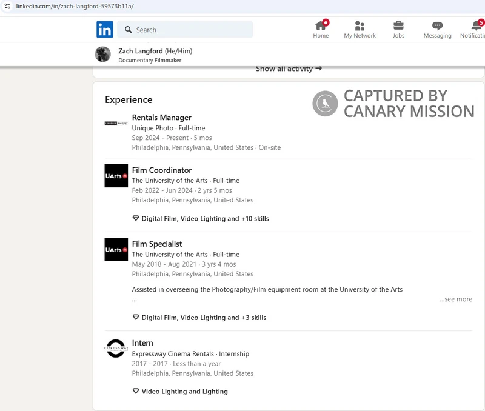Click the Film Coordinator position title
The width and height of the screenshot is (485, 411).
162,170
